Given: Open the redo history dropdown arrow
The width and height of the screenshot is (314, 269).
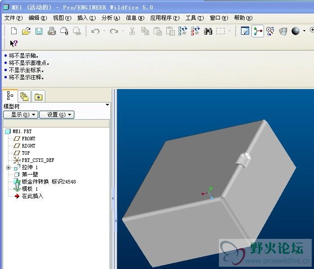Looking at the screenshot, I should pyautogui.click(x=123, y=31).
